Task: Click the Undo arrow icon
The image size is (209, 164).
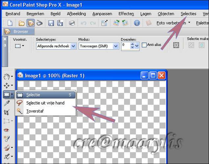Action: tap(84, 23)
